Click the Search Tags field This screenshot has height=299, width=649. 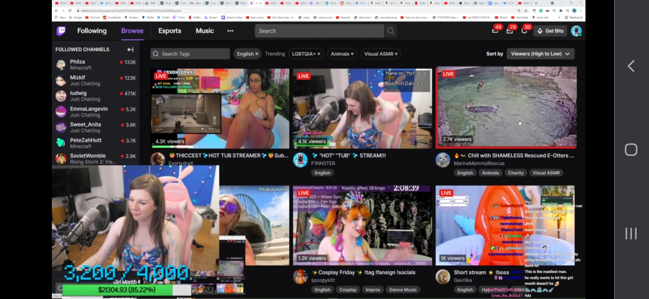pyautogui.click(x=190, y=54)
